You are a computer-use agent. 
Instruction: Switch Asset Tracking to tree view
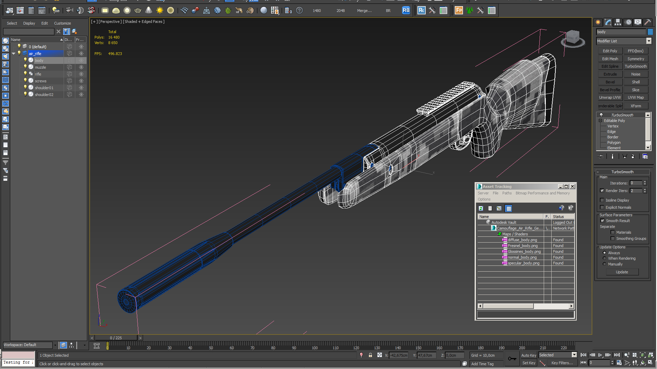click(x=499, y=208)
